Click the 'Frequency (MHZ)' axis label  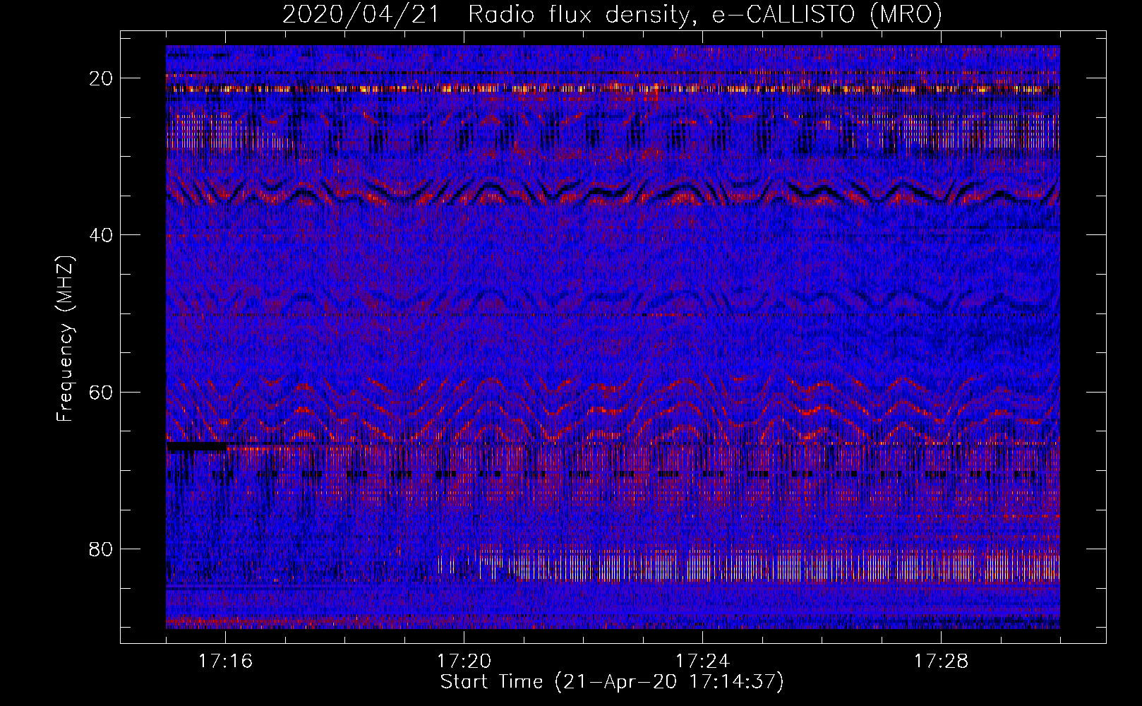[x=65, y=339]
